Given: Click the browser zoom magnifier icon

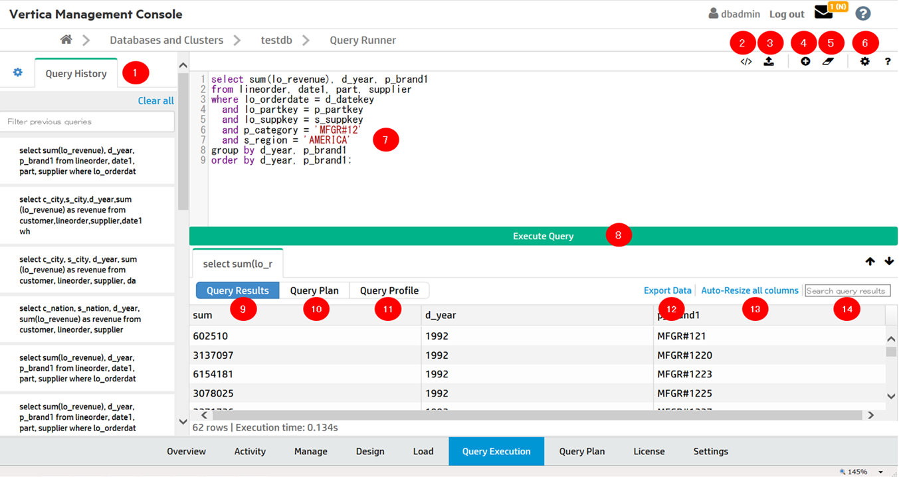Looking at the screenshot, I should coord(843,472).
